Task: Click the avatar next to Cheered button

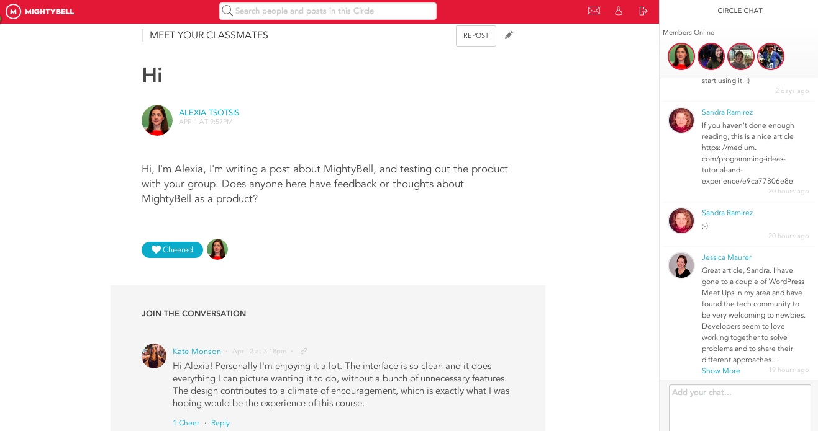Action: point(217,249)
